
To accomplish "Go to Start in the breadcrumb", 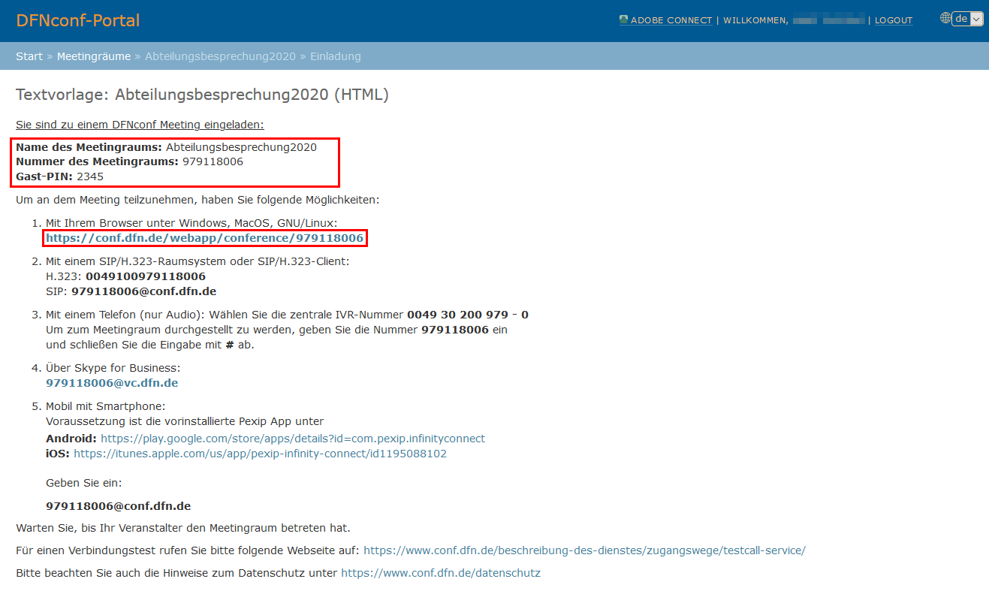I will pos(29,56).
